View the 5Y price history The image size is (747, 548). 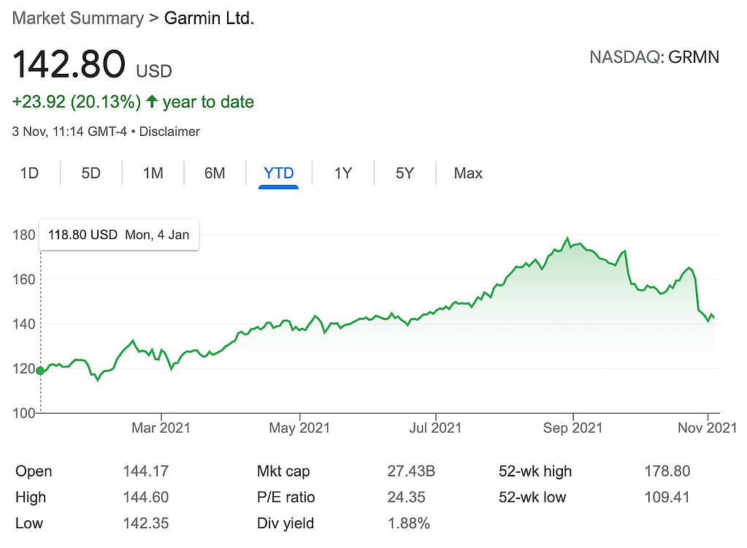pyautogui.click(x=405, y=173)
